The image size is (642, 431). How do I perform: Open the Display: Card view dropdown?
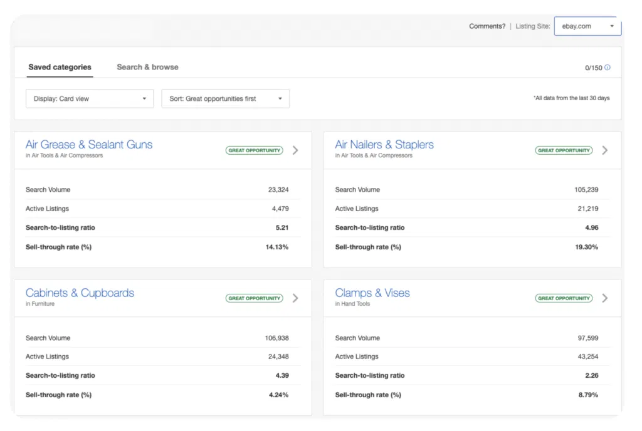pos(89,98)
